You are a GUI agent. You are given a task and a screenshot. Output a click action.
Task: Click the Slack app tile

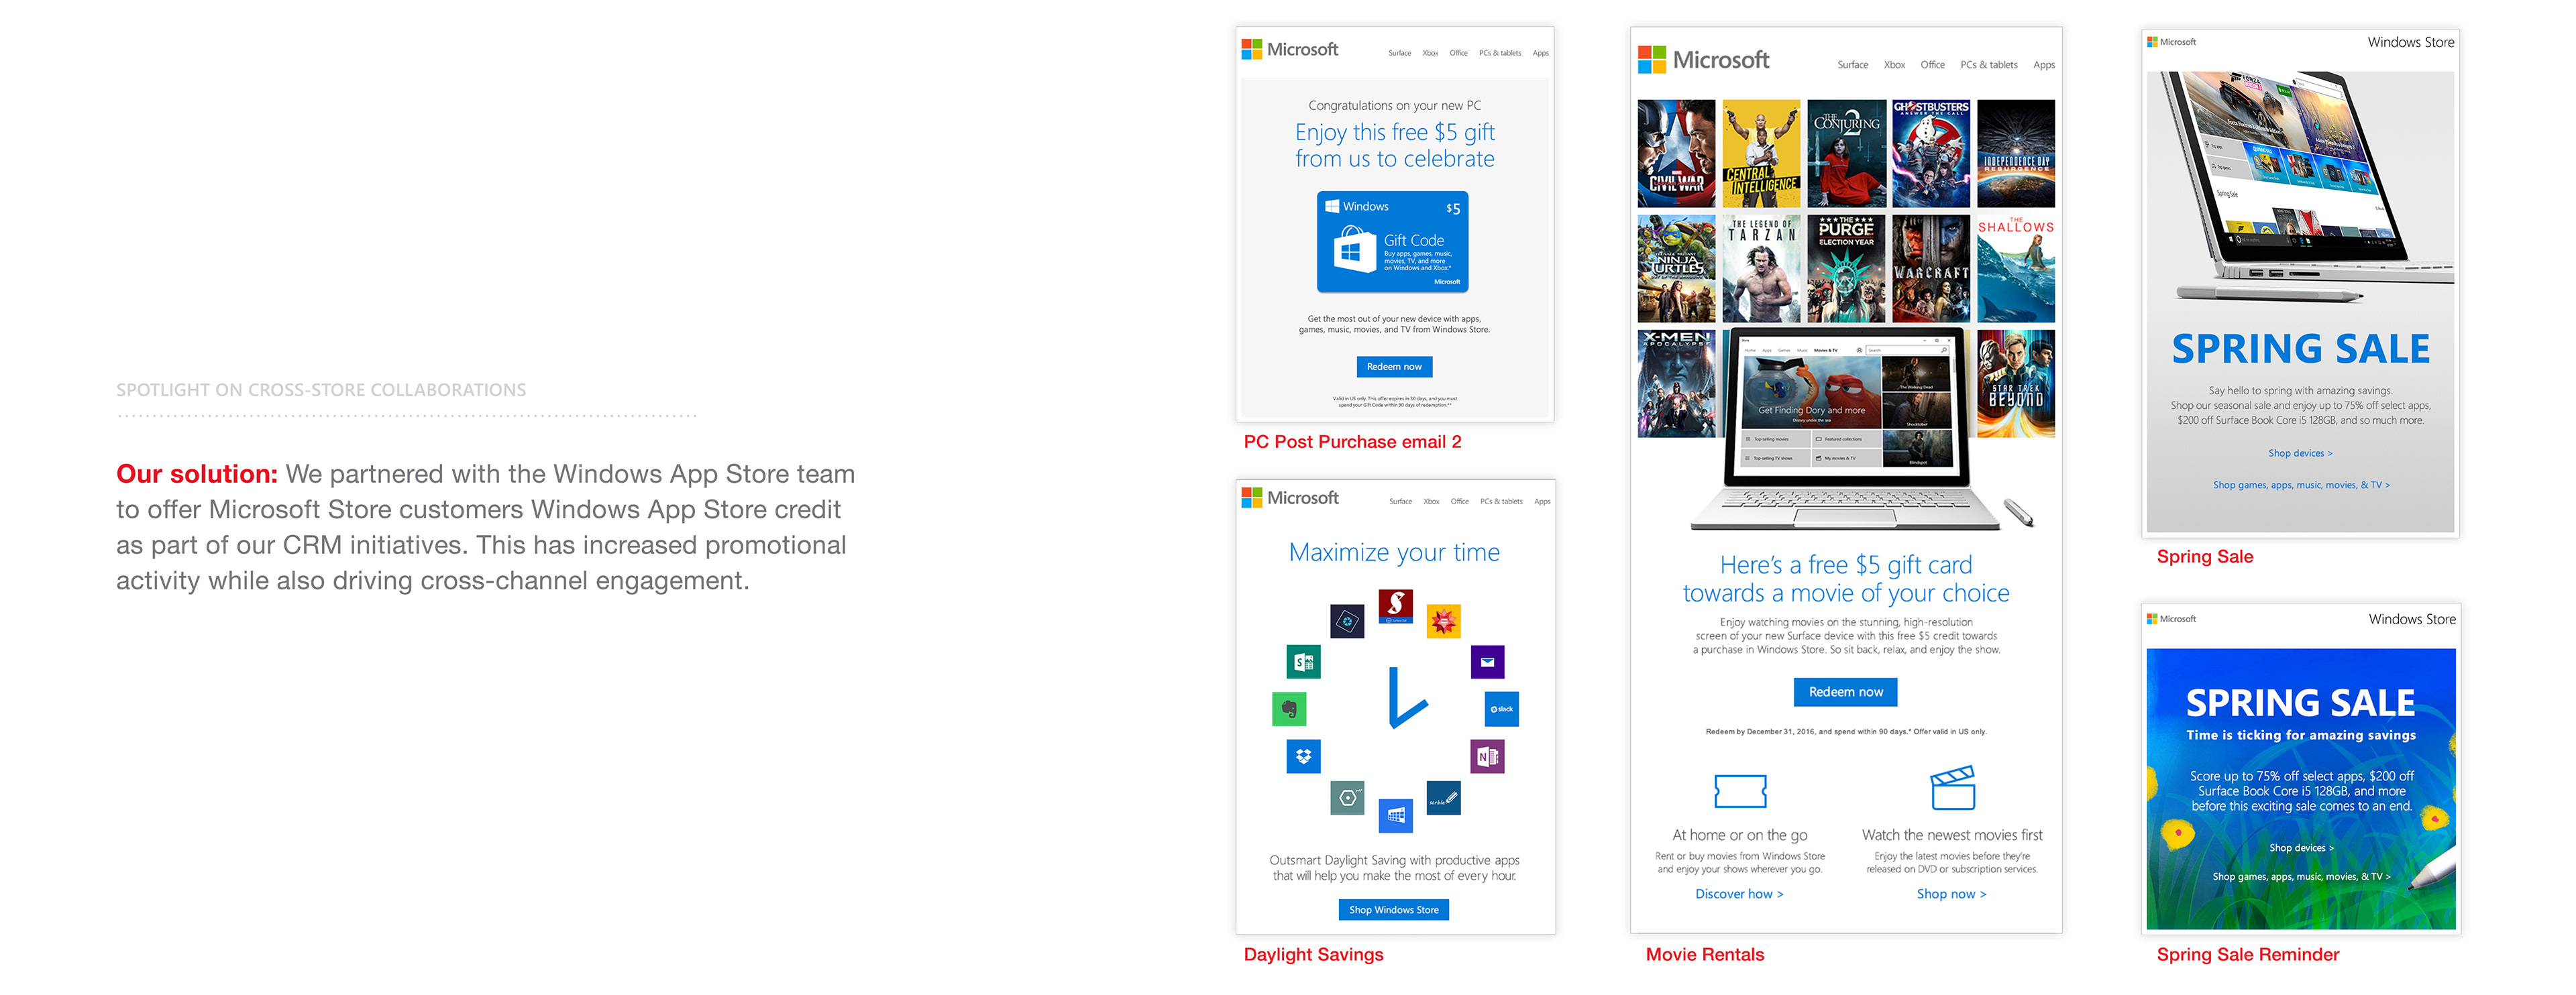pyautogui.click(x=1501, y=709)
